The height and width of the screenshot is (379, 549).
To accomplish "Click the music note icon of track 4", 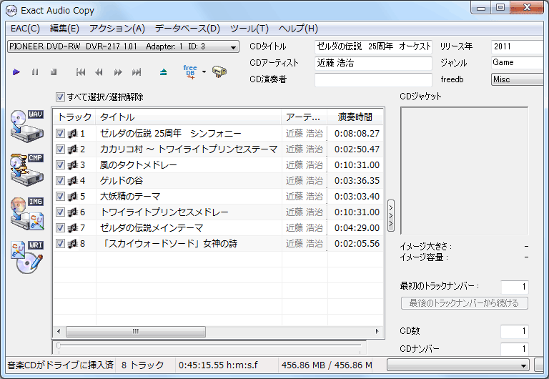I will coord(72,181).
